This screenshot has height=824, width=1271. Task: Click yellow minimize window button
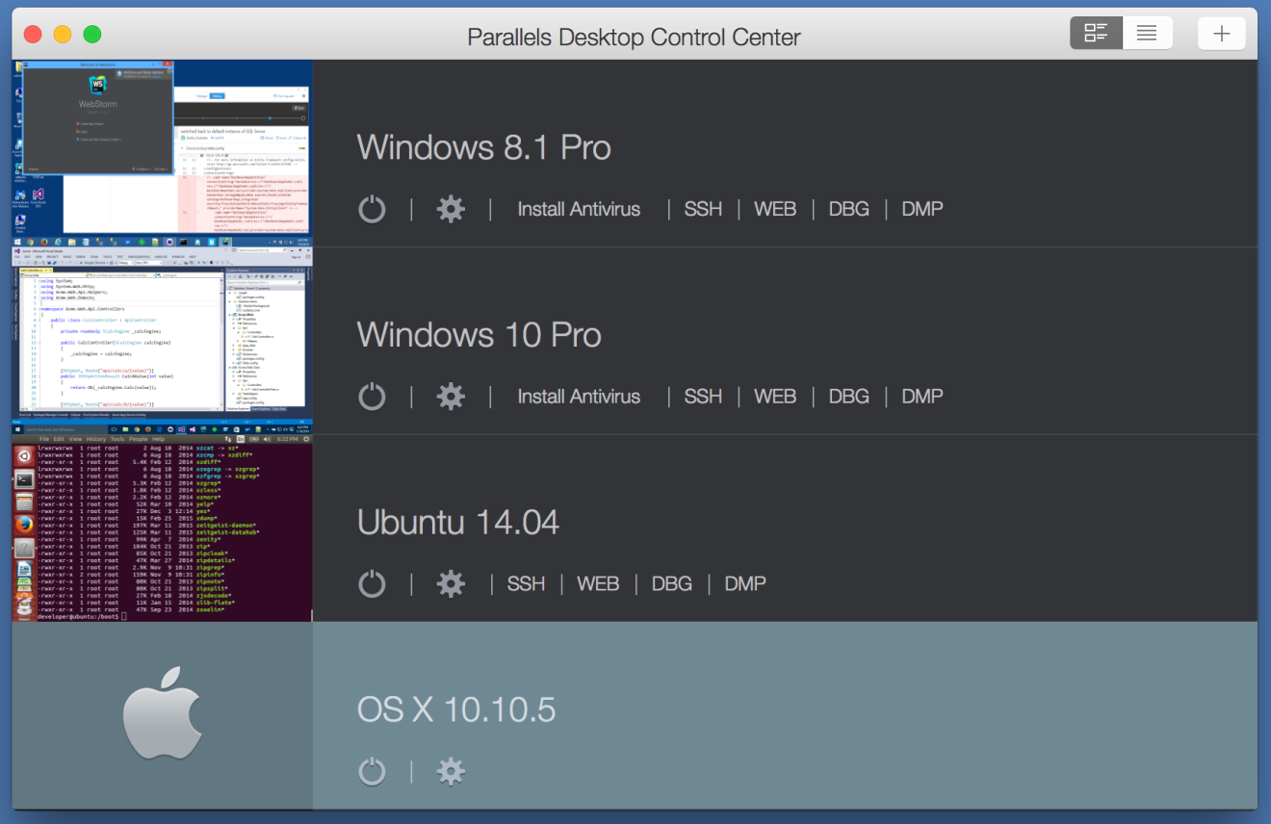coord(63,35)
